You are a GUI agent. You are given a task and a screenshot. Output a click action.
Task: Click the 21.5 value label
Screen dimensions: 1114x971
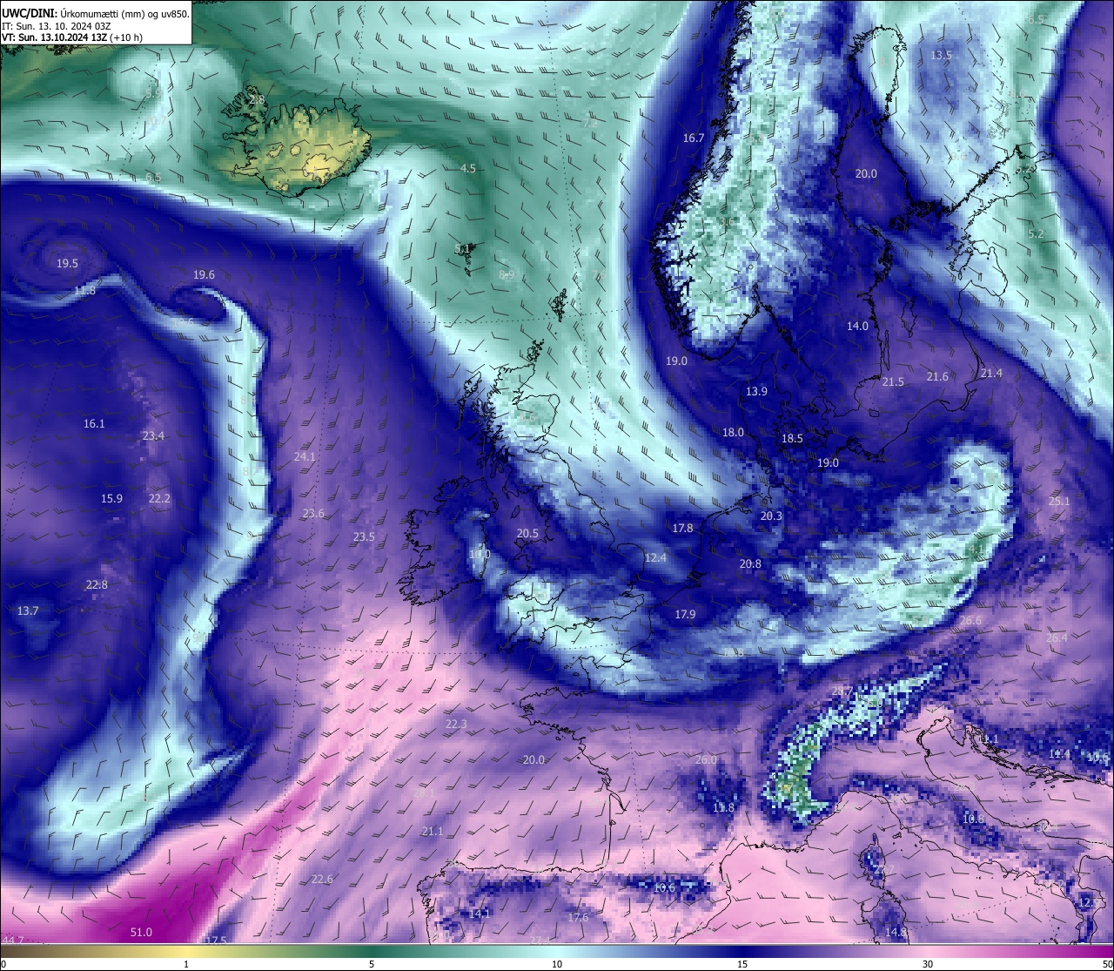pos(893,382)
